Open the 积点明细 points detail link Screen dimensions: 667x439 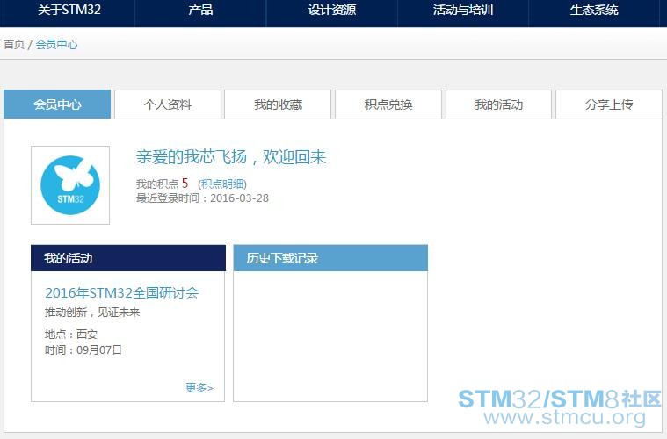[x=222, y=184]
